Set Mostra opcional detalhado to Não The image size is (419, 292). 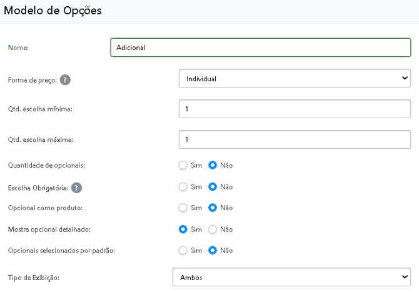tap(213, 229)
